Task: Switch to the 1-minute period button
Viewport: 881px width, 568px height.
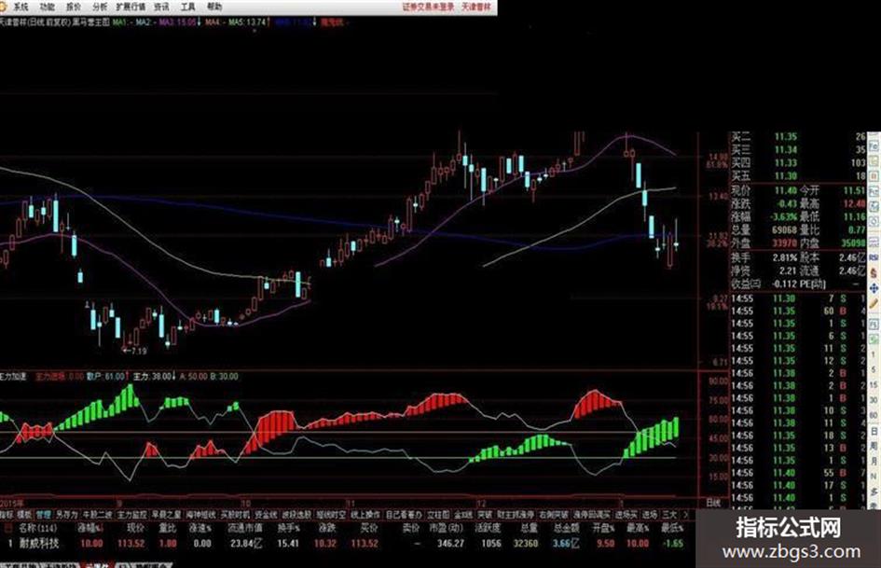Action: coord(874,353)
